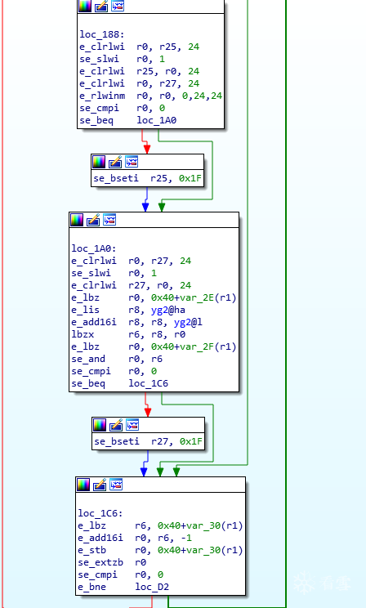366x608 pixels.
Task: Select line se_and r0, r6
Action: pos(117,359)
